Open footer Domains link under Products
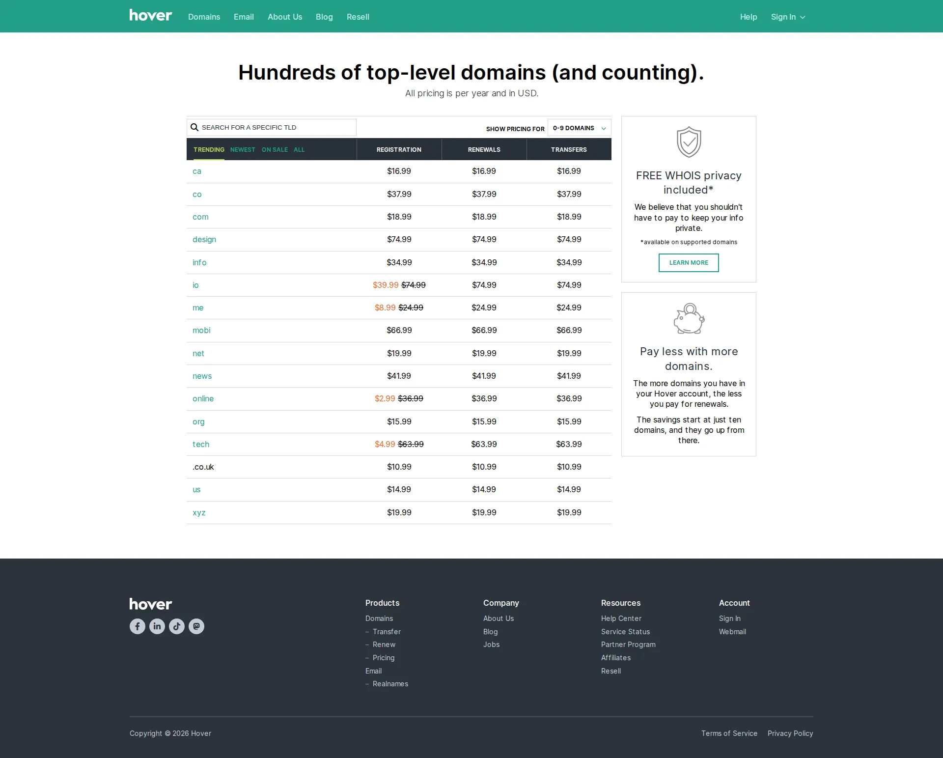 pos(379,618)
